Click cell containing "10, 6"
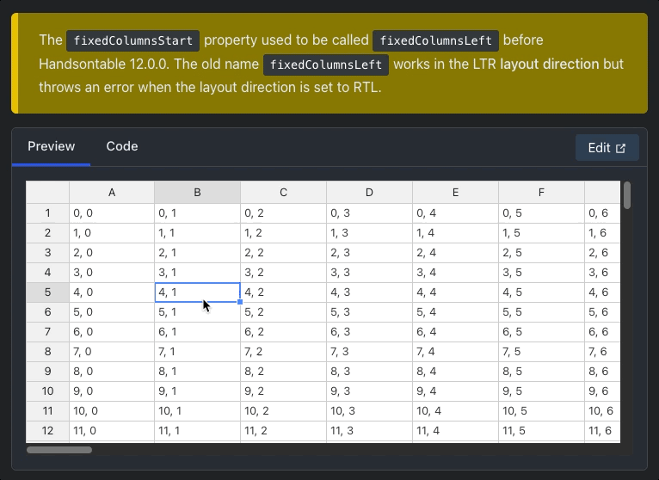Image resolution: width=659 pixels, height=480 pixels. 602,410
